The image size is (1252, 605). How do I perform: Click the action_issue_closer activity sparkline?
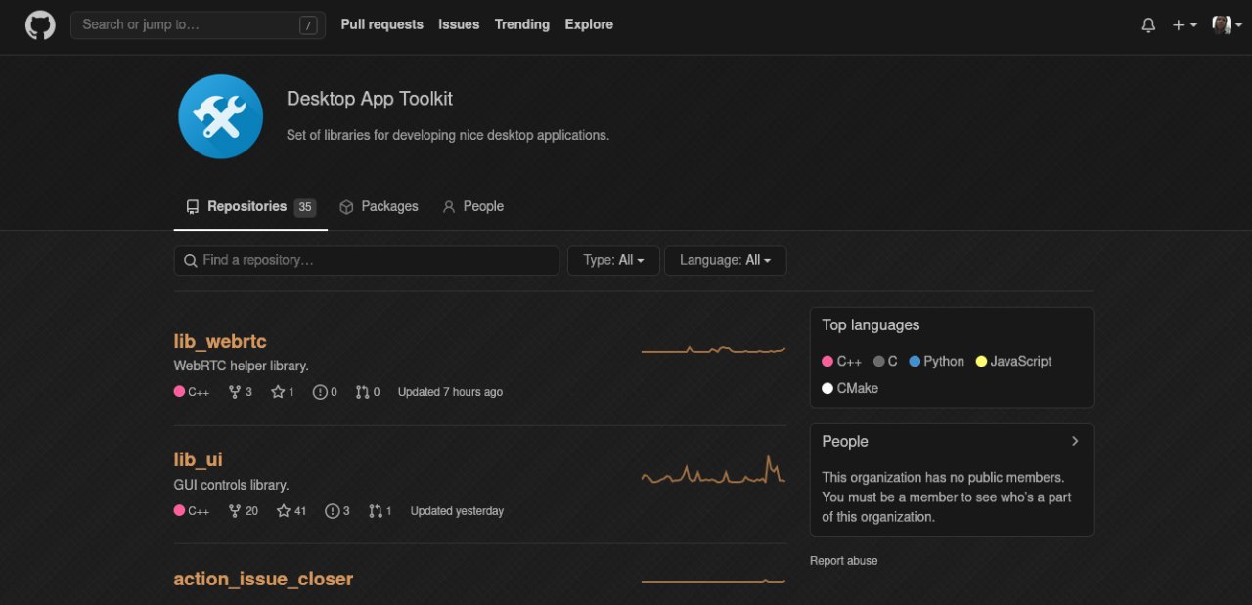click(713, 581)
